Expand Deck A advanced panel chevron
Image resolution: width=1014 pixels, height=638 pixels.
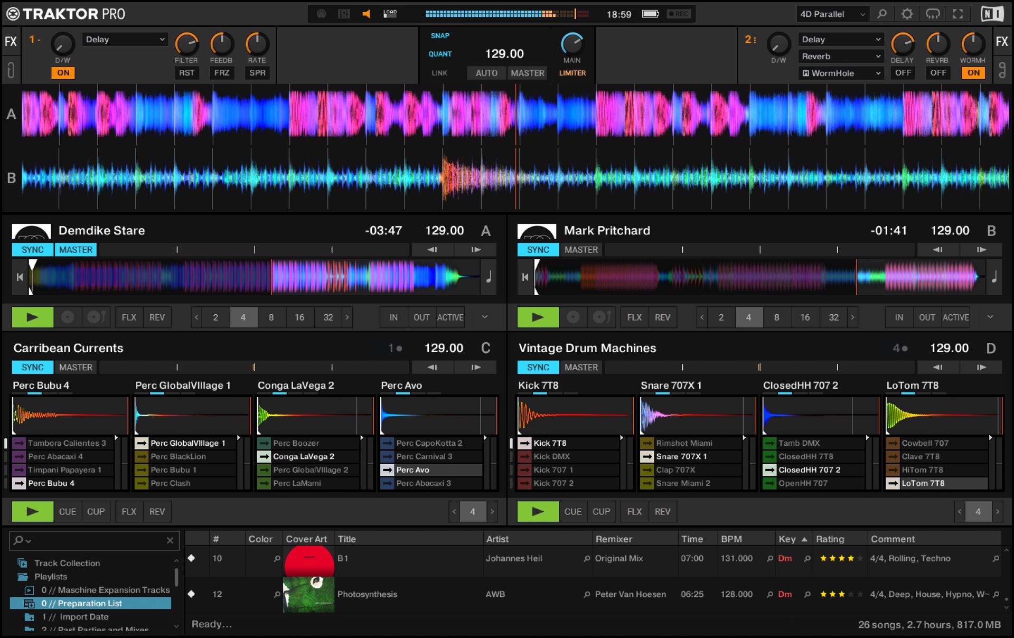tap(484, 317)
